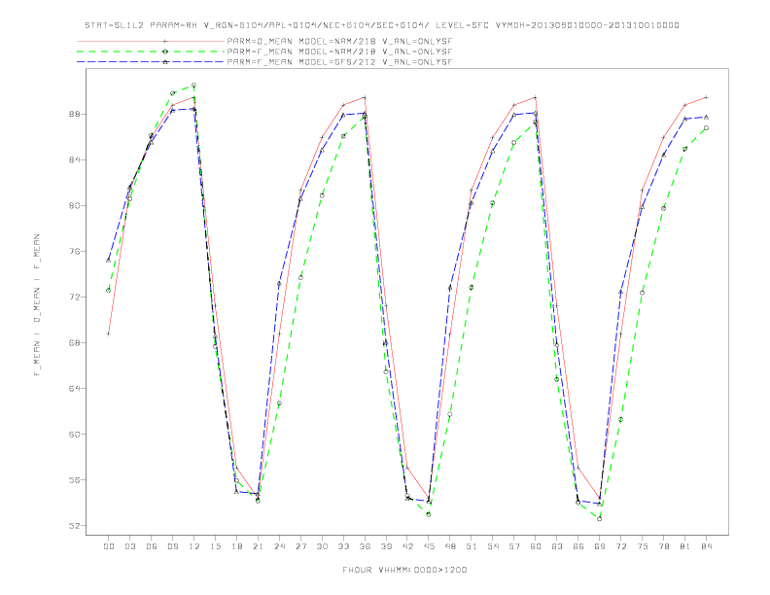Click the green circle data point at hour 69
Viewport: 770px width, 595px height.
(x=600, y=518)
